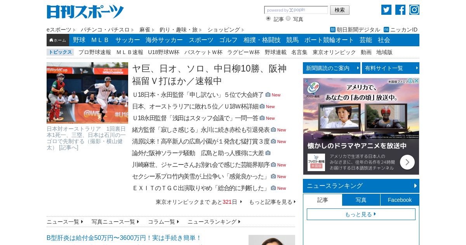Viewport: 466px width, 245px height.
Task: Click the 検索 search button
Action: [340, 10]
